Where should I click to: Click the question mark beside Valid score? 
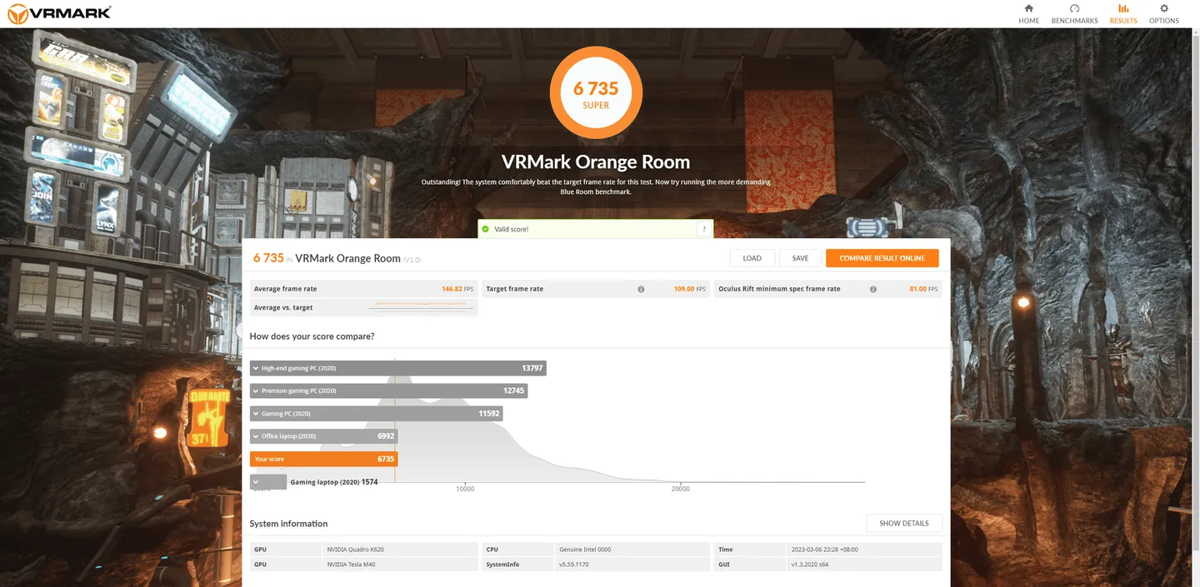pyautogui.click(x=704, y=229)
